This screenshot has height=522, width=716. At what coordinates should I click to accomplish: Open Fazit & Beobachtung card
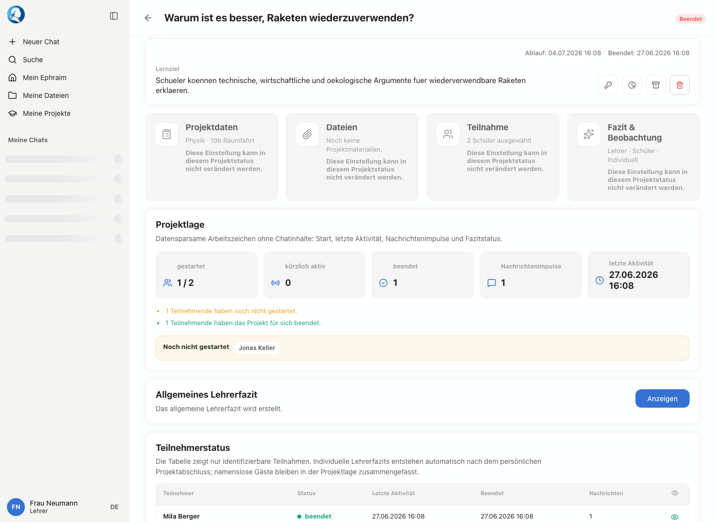point(633,157)
